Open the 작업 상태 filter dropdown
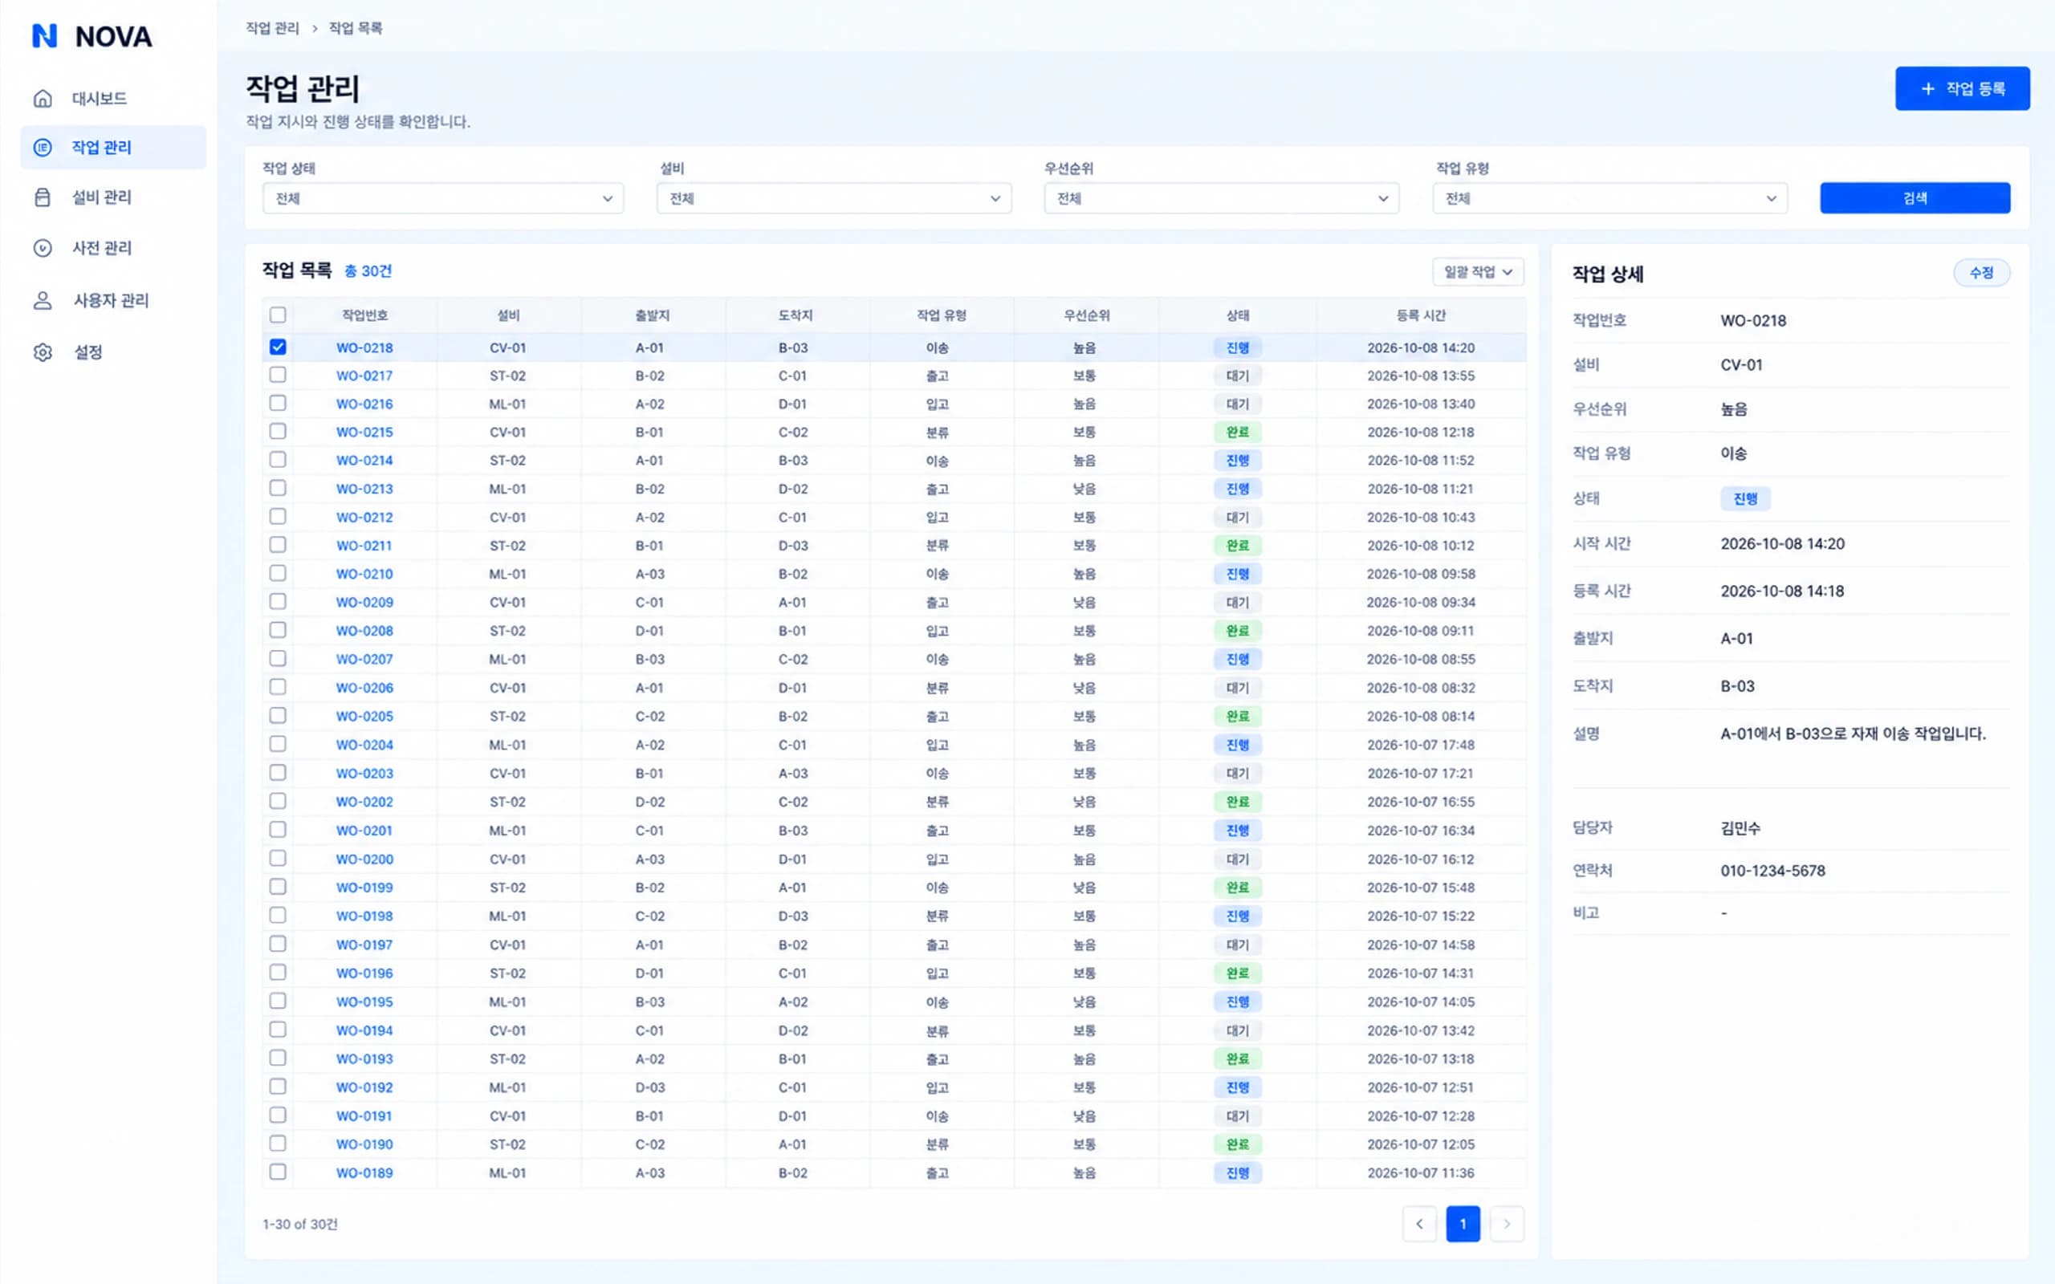Image resolution: width=2055 pixels, height=1284 pixels. [x=443, y=198]
